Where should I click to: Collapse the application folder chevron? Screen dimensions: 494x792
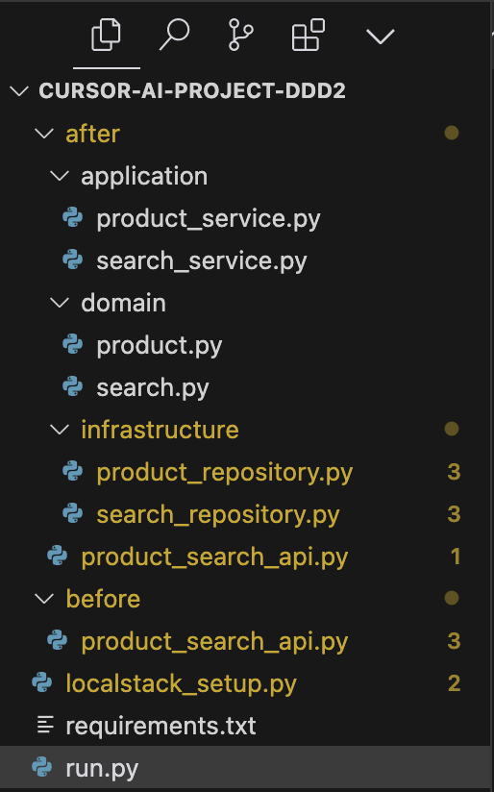click(x=60, y=176)
